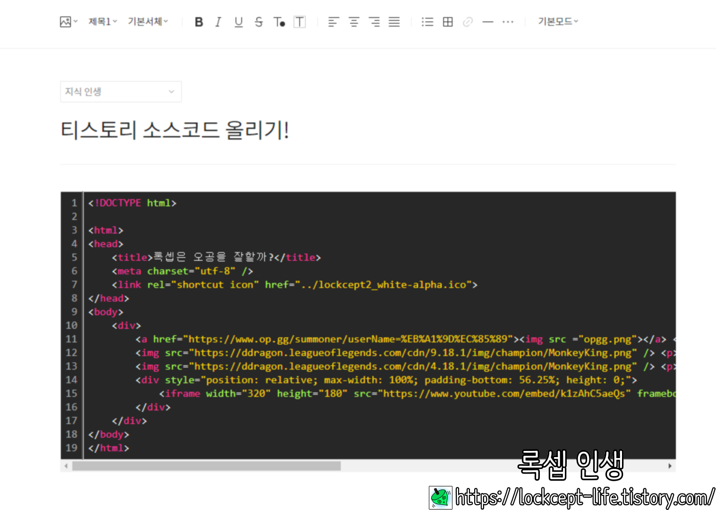Click the code block scroll right arrow
This screenshot has height=510, width=716.
click(x=670, y=466)
